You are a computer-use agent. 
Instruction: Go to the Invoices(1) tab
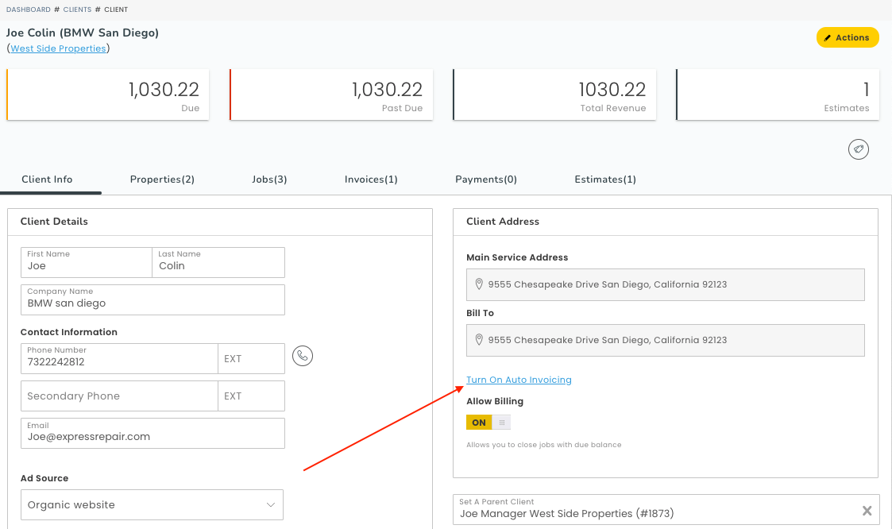tap(371, 180)
